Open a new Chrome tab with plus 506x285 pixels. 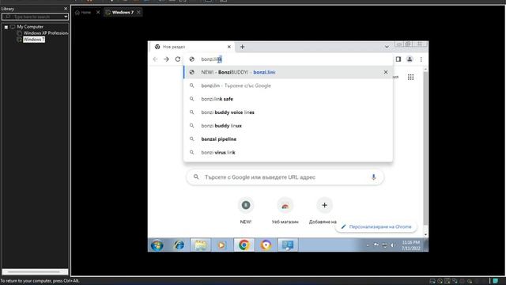coord(243,47)
